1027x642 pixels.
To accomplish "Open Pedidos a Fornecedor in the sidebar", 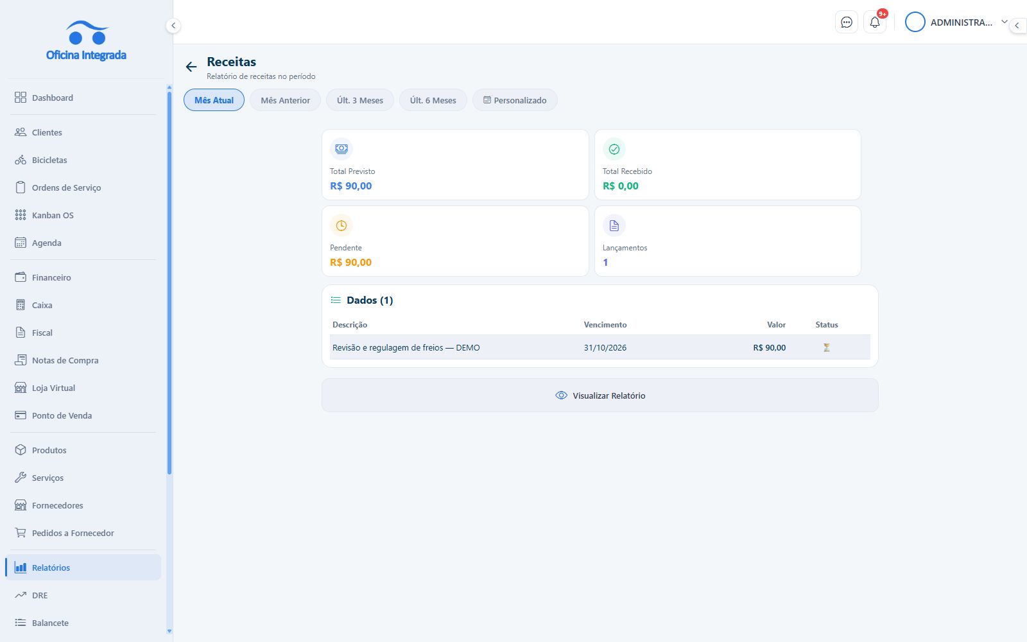I will (x=83, y=533).
